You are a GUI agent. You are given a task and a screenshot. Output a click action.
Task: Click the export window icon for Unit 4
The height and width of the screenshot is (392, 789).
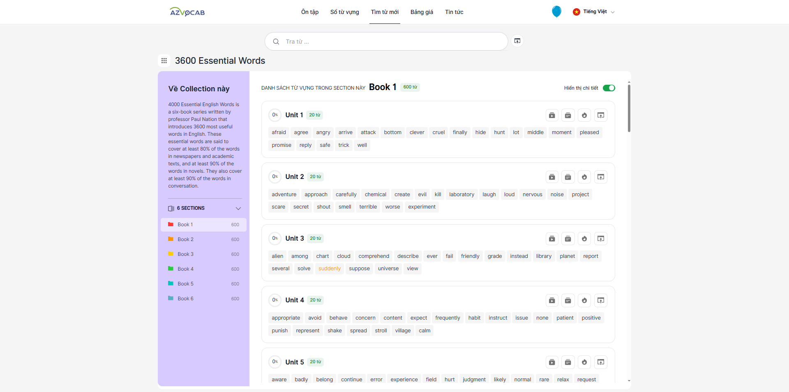600,300
